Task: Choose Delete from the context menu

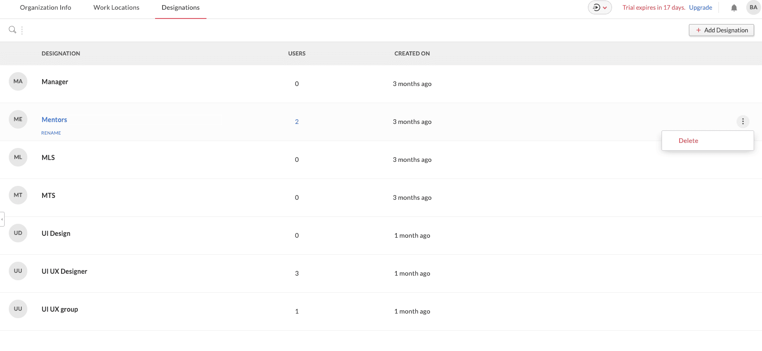Action: tap(688, 141)
